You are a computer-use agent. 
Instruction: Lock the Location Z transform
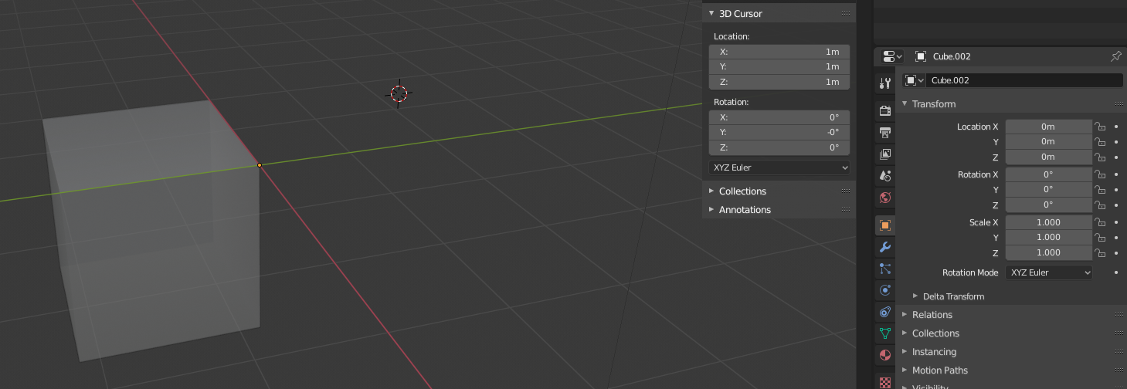[1100, 157]
